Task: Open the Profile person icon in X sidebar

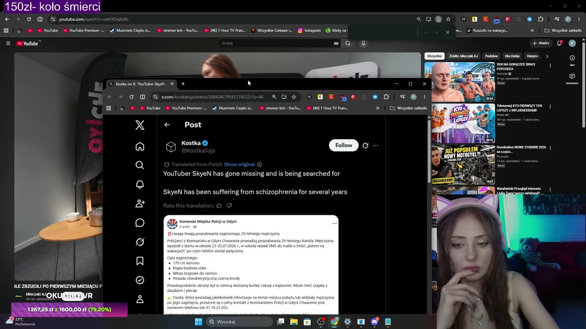Action: point(140,299)
